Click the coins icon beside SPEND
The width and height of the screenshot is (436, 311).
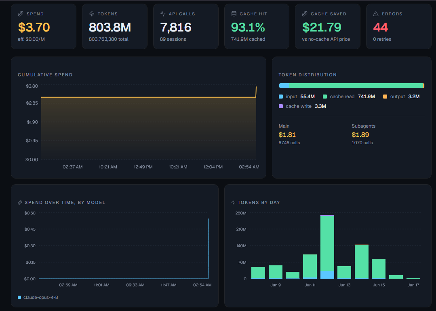(21, 14)
